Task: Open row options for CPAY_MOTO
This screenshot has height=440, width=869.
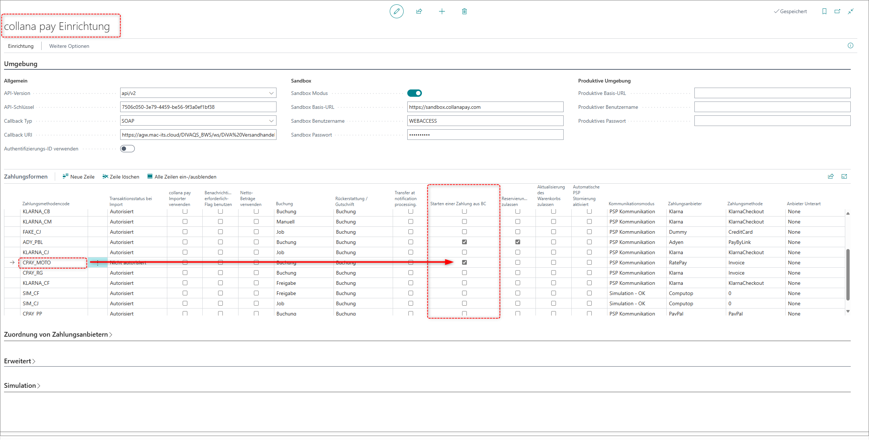Action: 98,263
